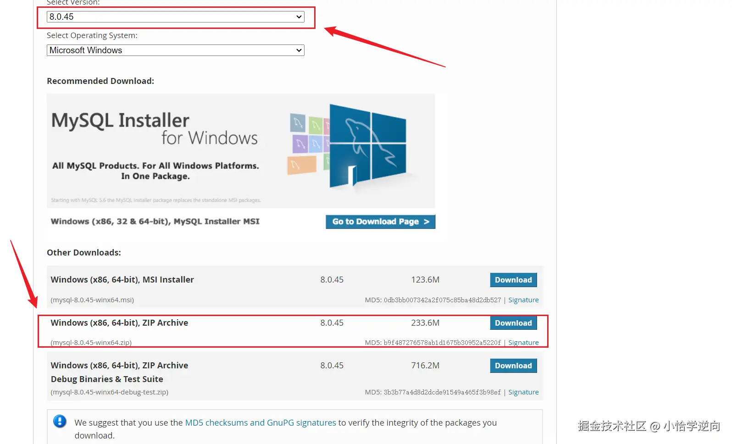Click the 716.2M size value

[425, 366]
